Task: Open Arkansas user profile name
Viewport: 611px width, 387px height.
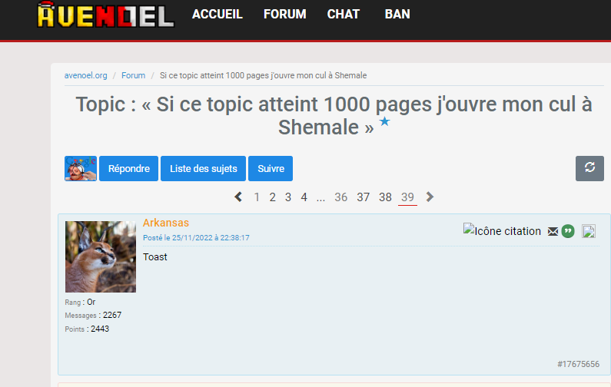Action: click(x=165, y=223)
